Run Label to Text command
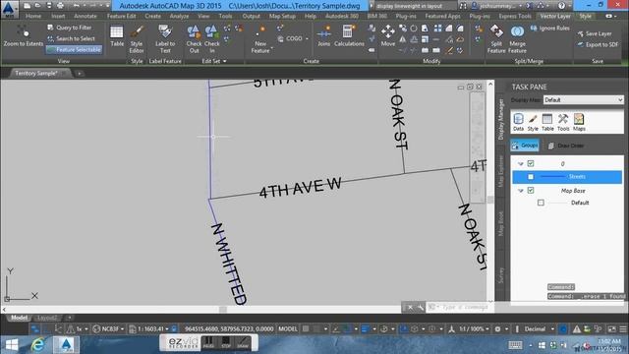Viewport: 629px width, 354px height. [x=165, y=39]
